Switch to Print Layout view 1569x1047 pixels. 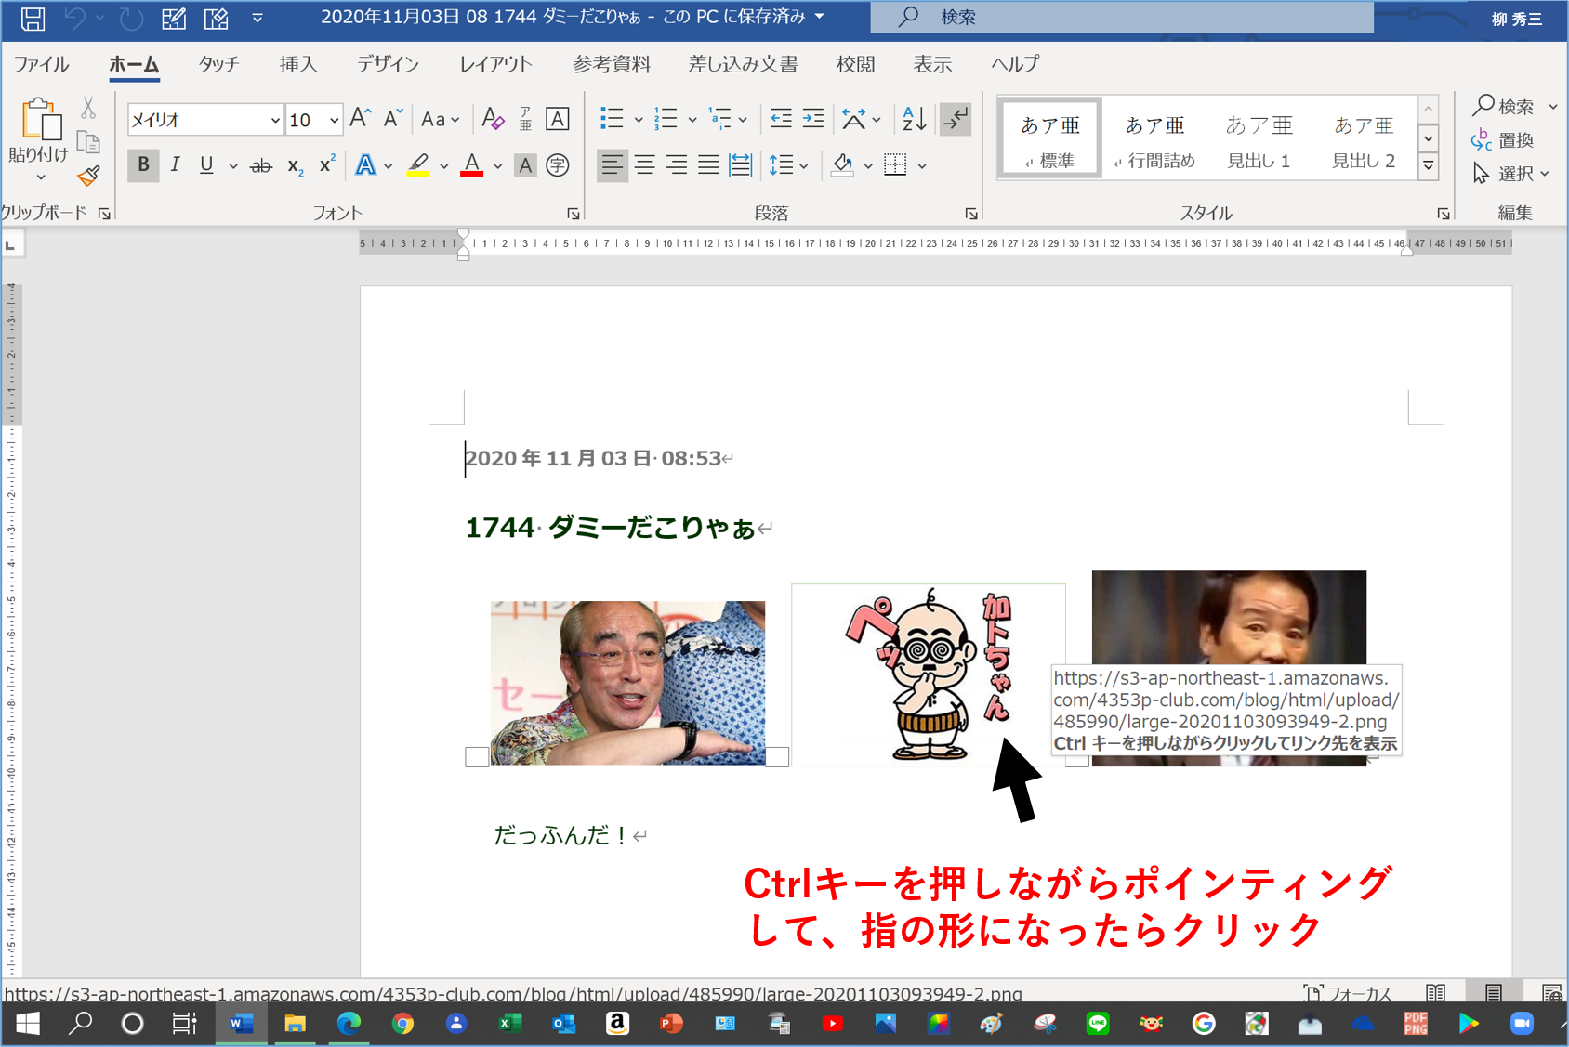click(x=1494, y=992)
